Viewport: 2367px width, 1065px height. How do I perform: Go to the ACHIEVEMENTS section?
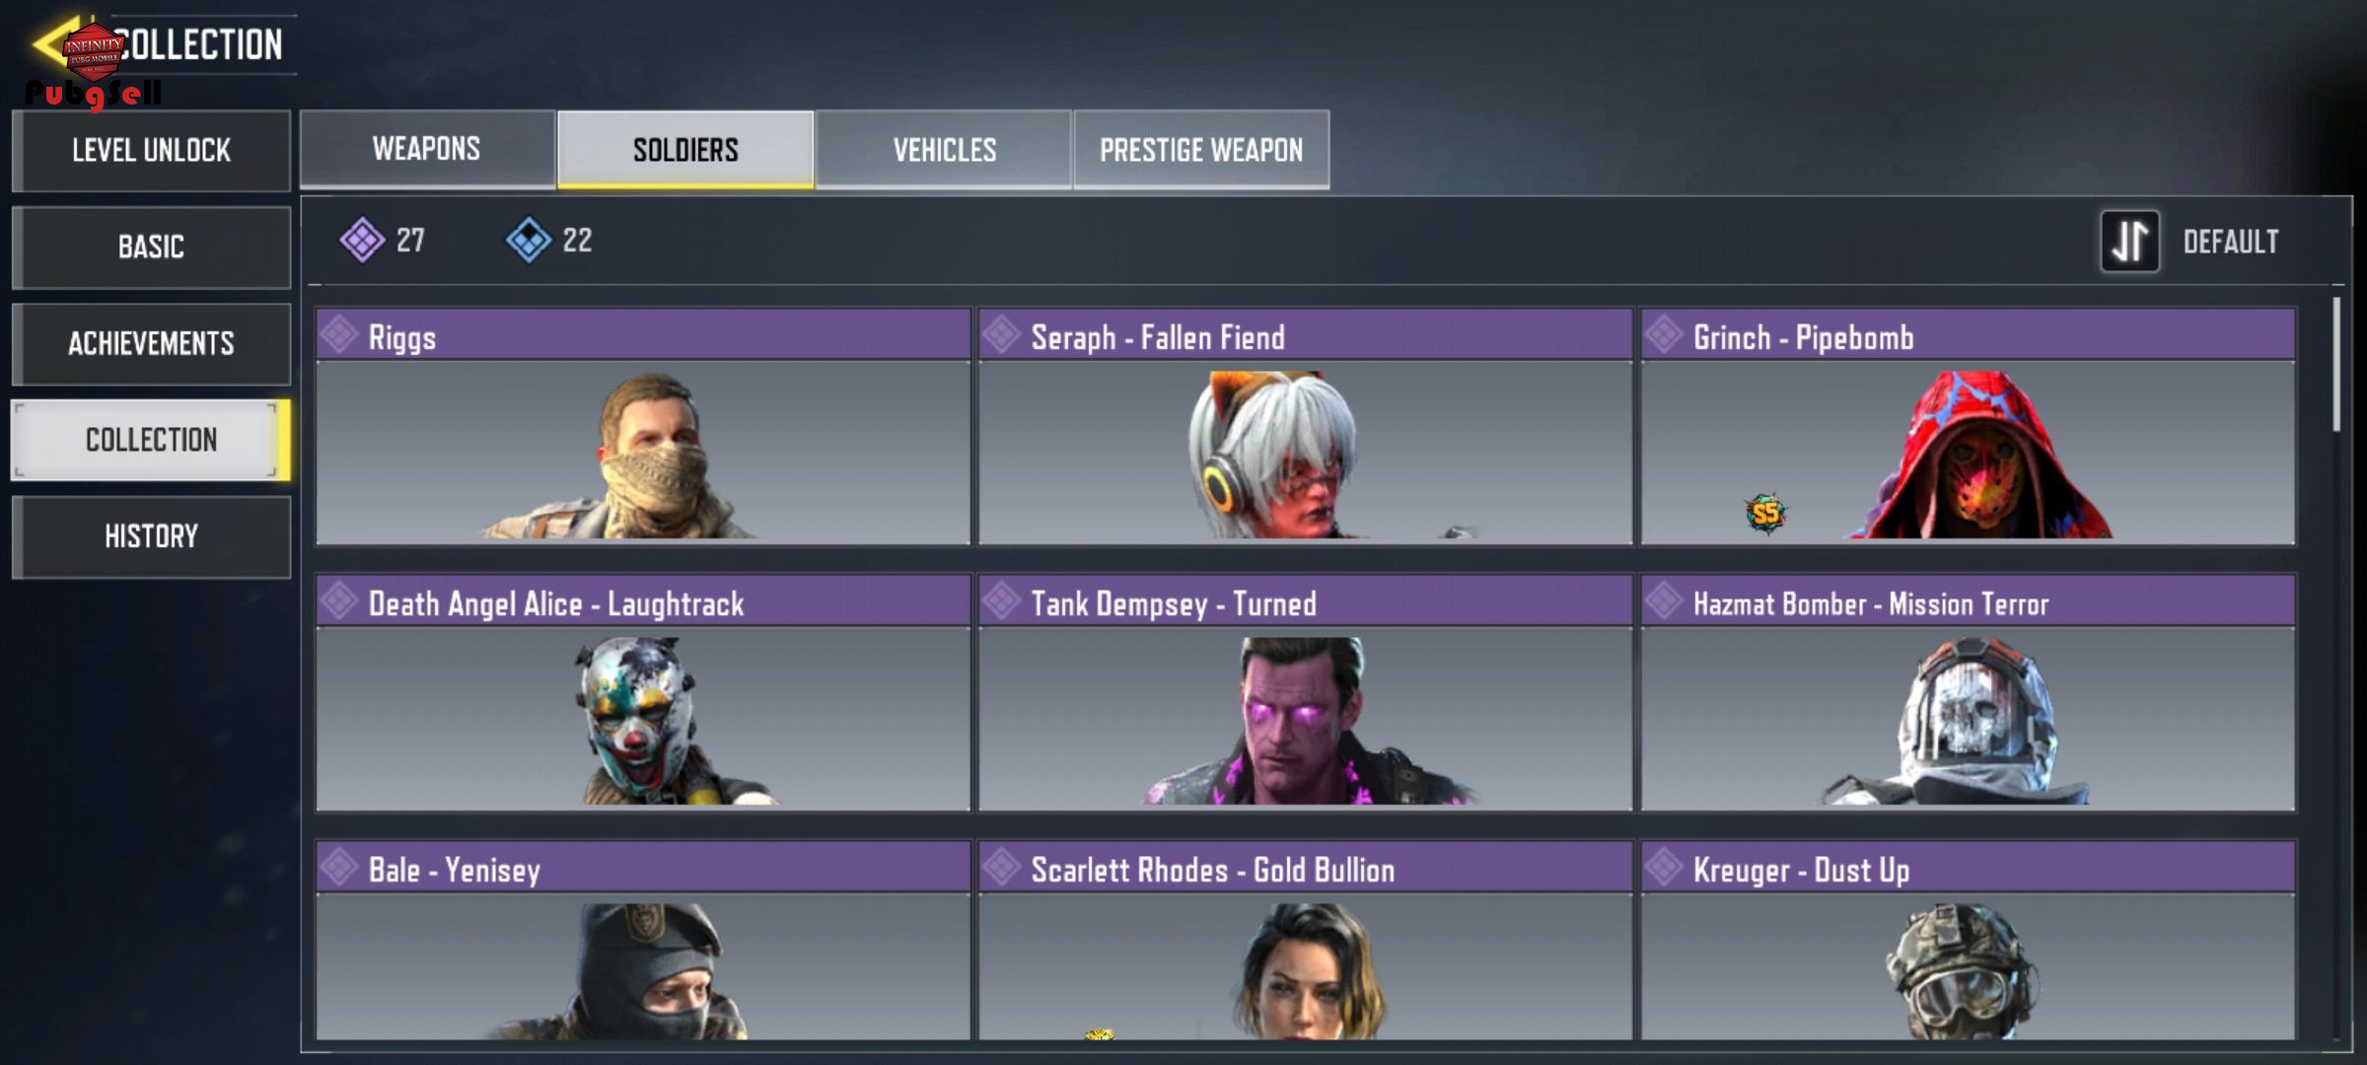(151, 343)
